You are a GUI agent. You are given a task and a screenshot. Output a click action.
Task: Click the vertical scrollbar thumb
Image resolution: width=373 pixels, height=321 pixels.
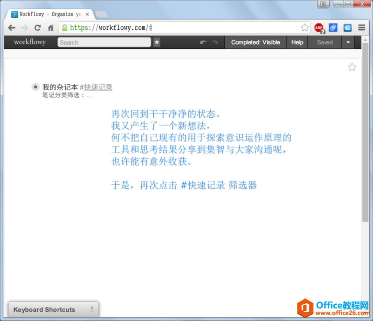pos(366,133)
